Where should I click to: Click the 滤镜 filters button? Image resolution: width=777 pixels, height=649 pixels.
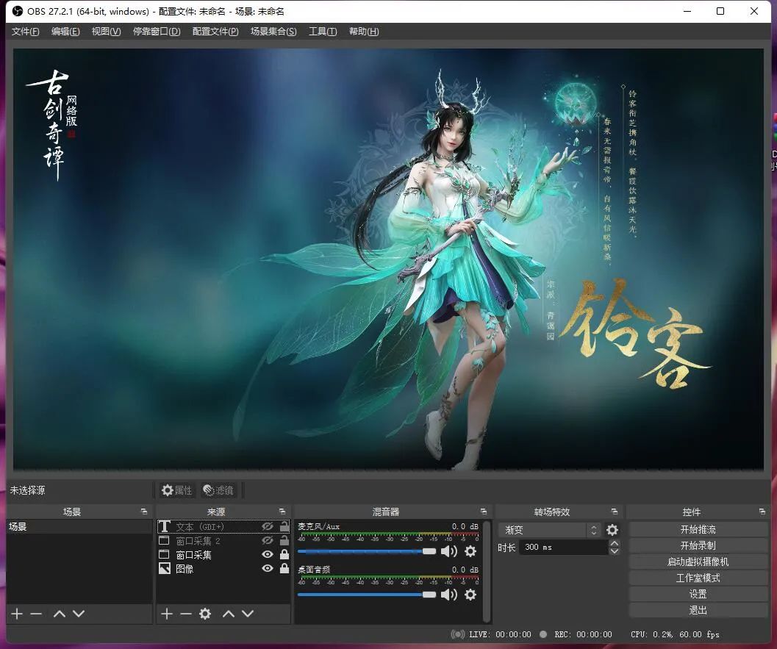(218, 490)
